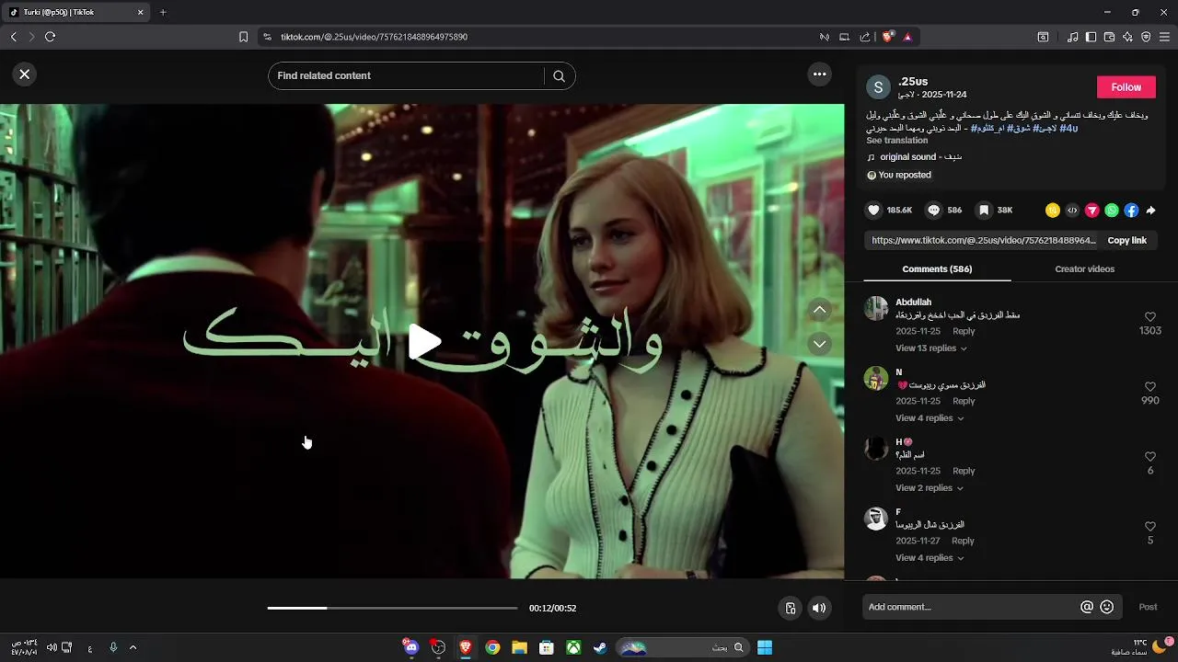Open the Brave Wallet icon

point(1109,37)
